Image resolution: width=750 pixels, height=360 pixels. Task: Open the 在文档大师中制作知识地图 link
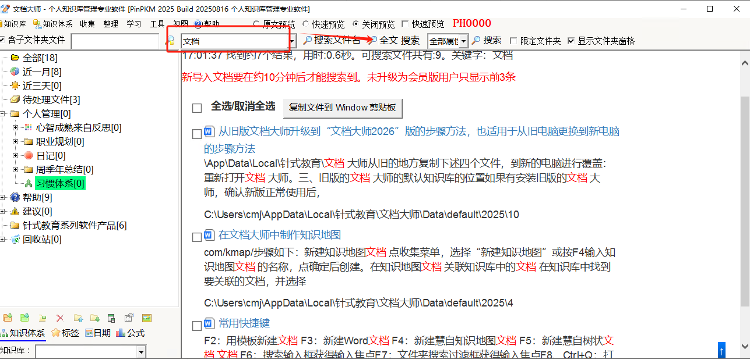pyautogui.click(x=280, y=235)
